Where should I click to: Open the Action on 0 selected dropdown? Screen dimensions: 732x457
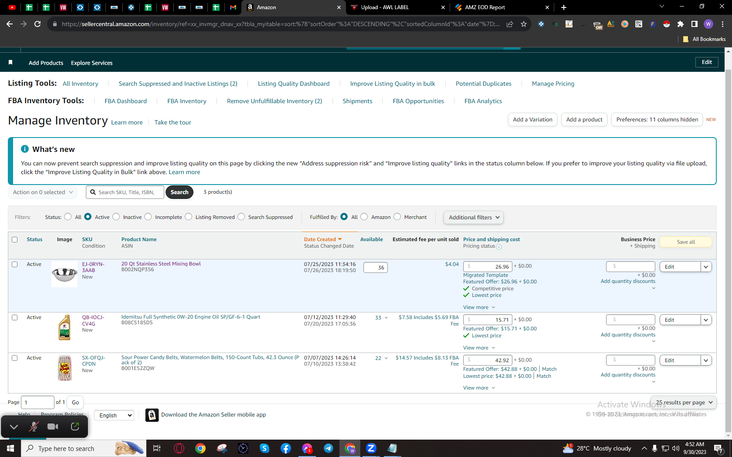point(43,192)
